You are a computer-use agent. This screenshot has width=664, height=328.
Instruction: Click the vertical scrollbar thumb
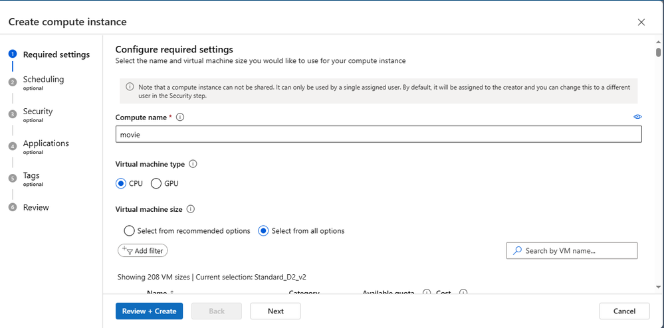click(x=658, y=52)
